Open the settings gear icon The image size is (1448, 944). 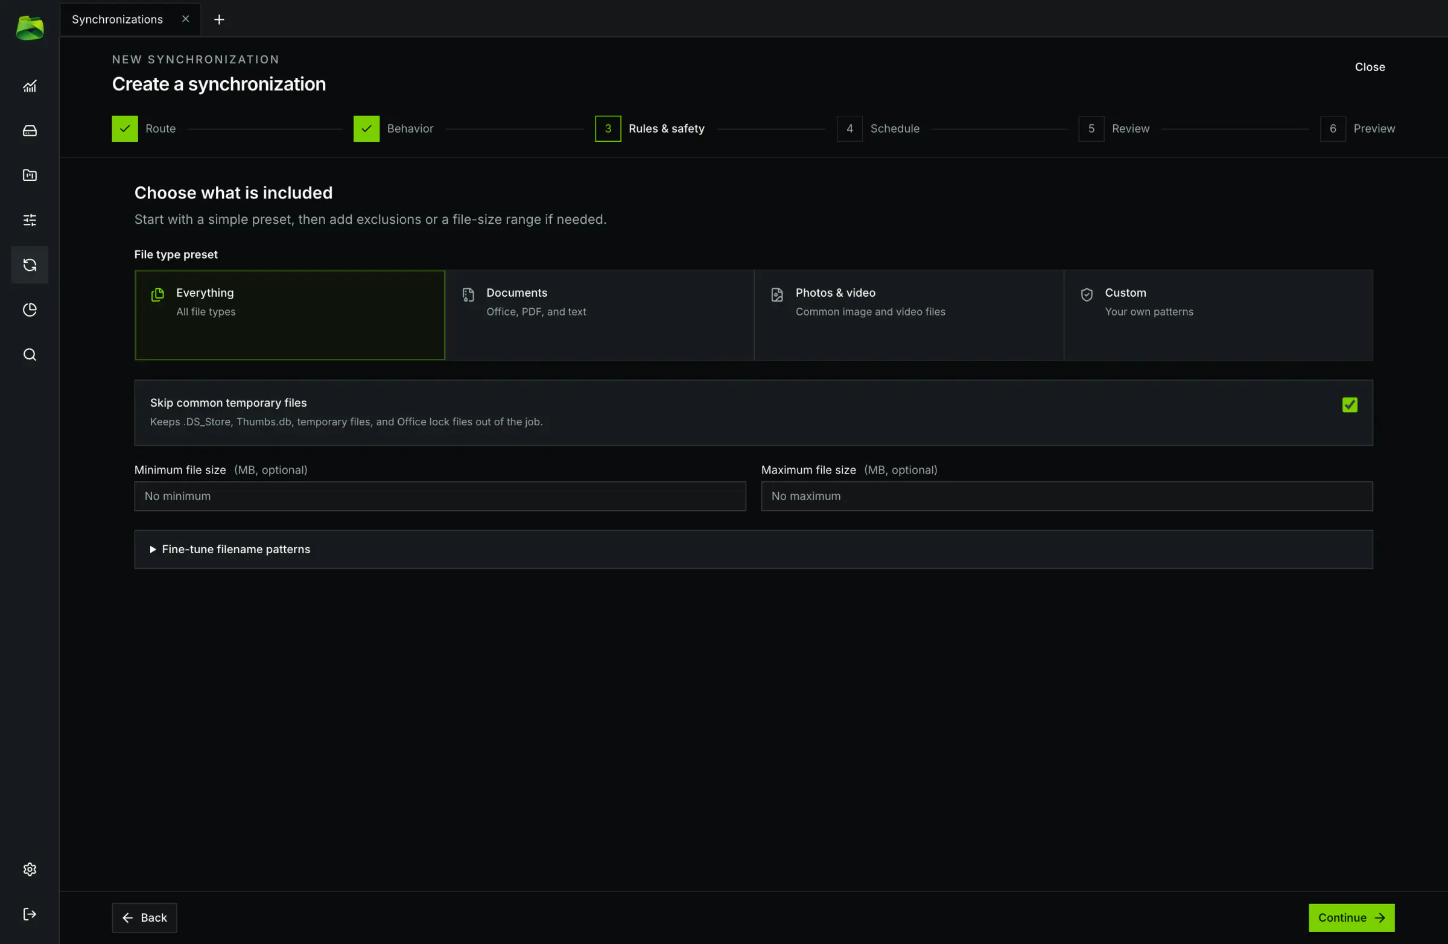point(30,869)
